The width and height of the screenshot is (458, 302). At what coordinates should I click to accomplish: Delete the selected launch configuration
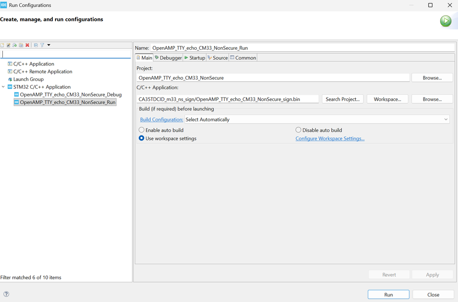pyautogui.click(x=28, y=45)
